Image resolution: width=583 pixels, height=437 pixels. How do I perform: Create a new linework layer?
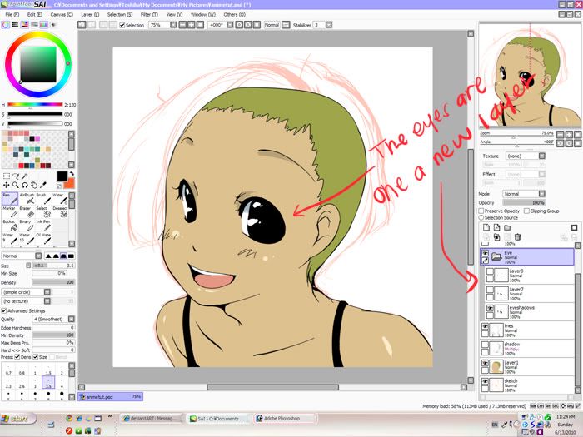click(496, 227)
